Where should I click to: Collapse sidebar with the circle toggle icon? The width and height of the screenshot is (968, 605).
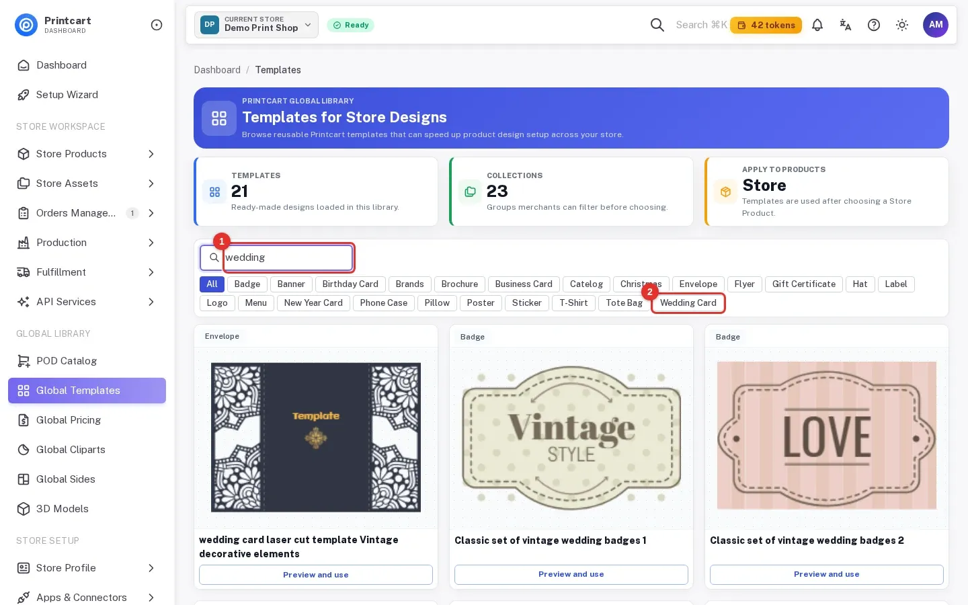(x=157, y=25)
